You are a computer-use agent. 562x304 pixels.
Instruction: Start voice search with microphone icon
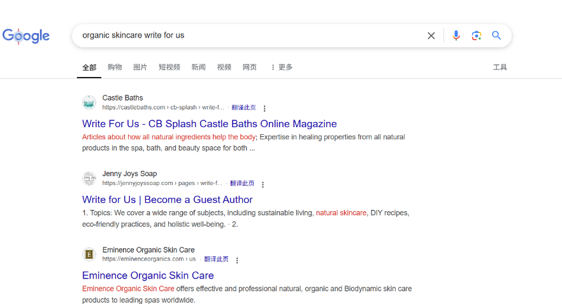[456, 36]
